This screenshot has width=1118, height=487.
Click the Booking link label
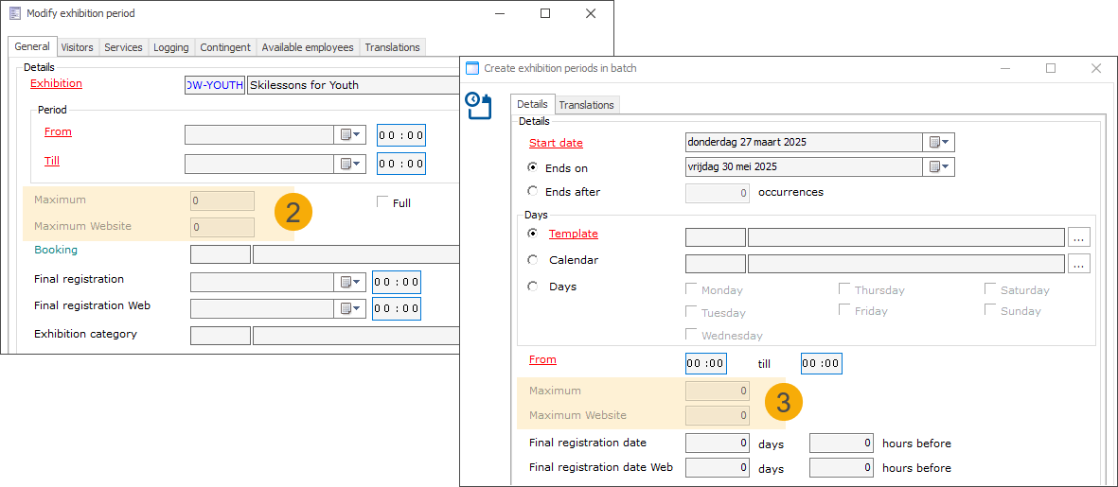(56, 251)
